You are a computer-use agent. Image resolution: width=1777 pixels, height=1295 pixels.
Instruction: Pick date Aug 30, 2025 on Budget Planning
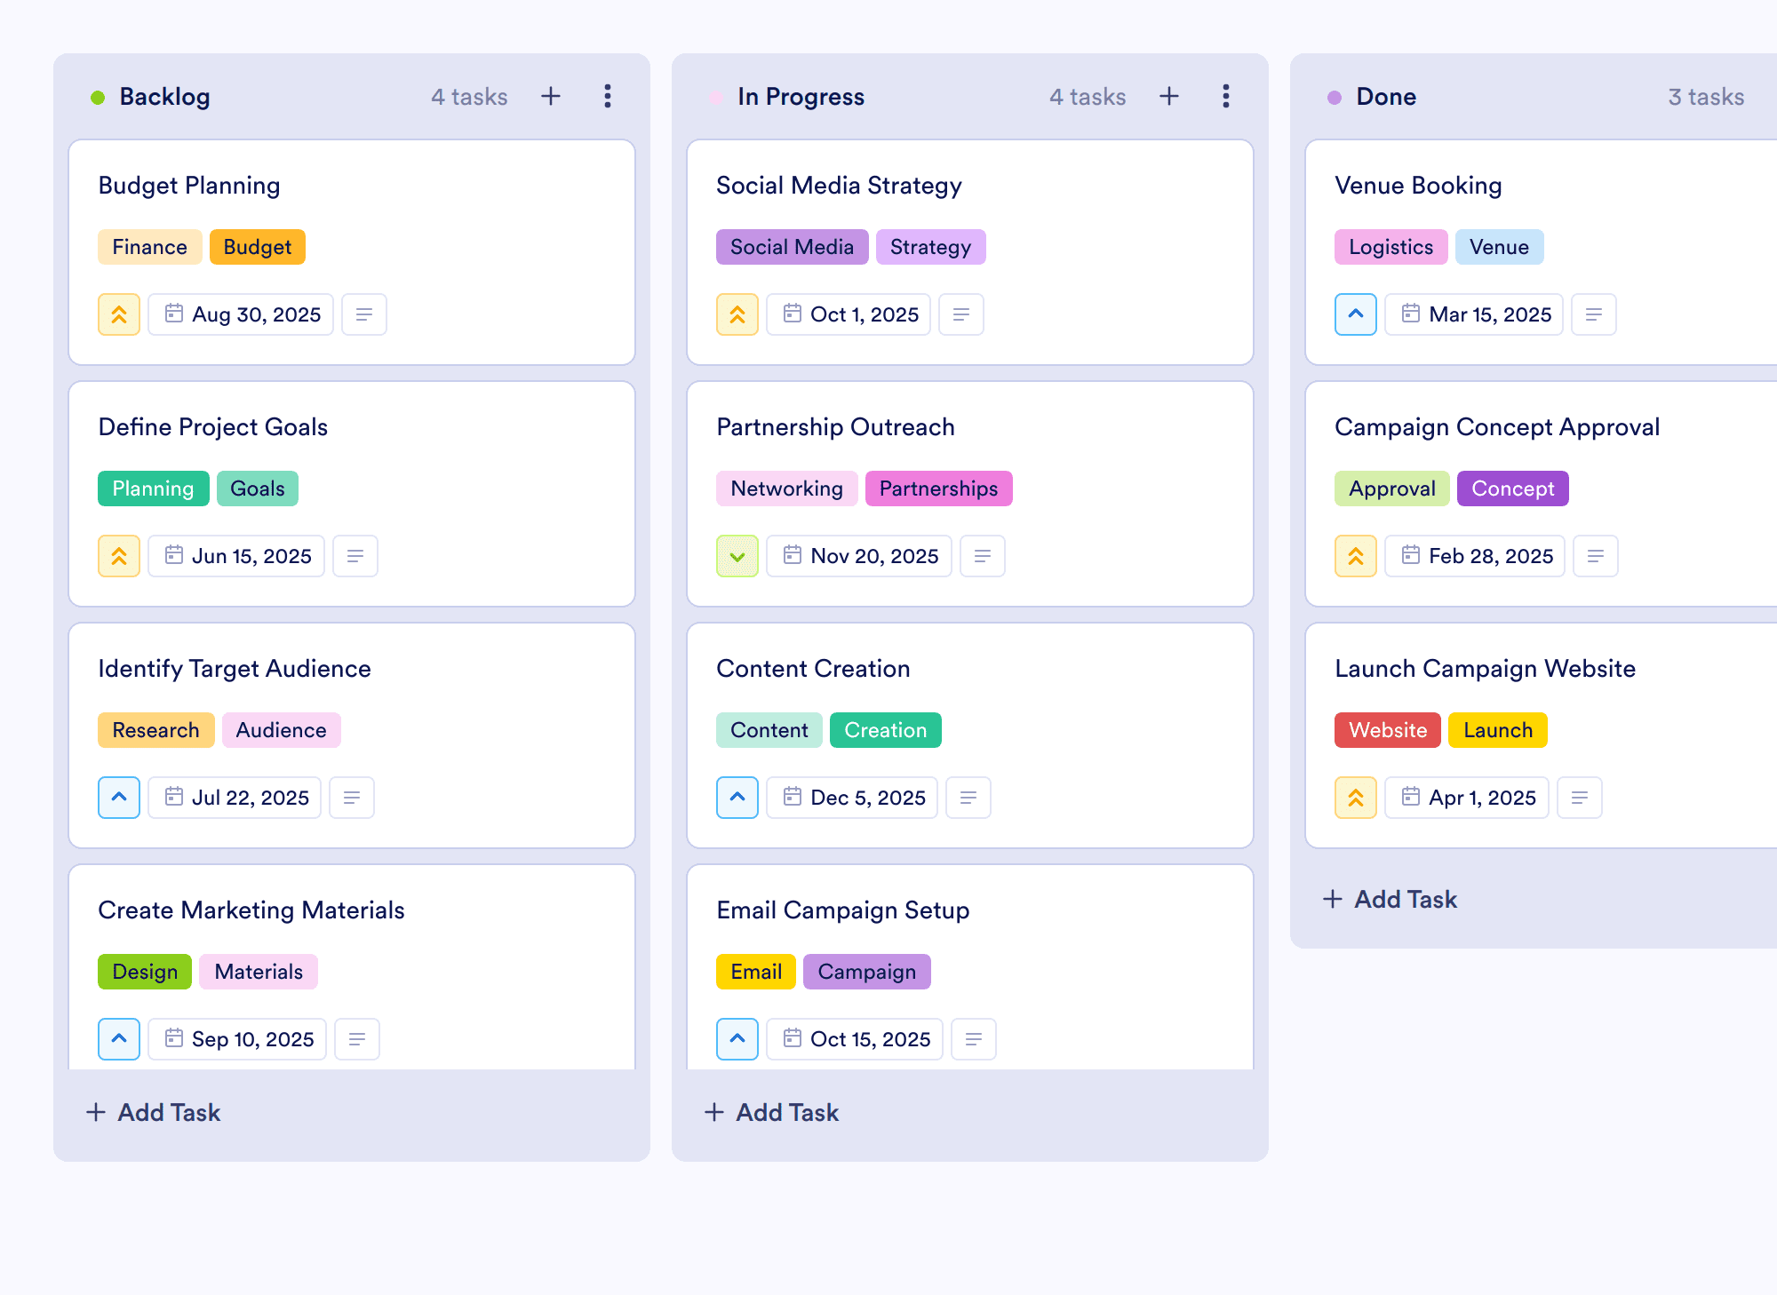pos(241,314)
